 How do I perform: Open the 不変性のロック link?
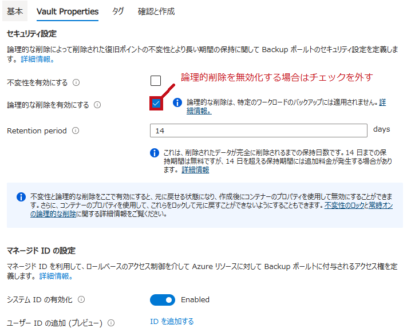(344, 205)
